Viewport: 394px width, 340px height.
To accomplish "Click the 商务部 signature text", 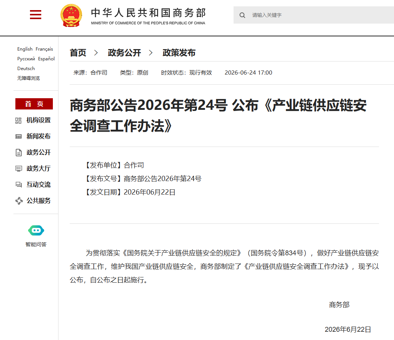I will (x=339, y=305).
